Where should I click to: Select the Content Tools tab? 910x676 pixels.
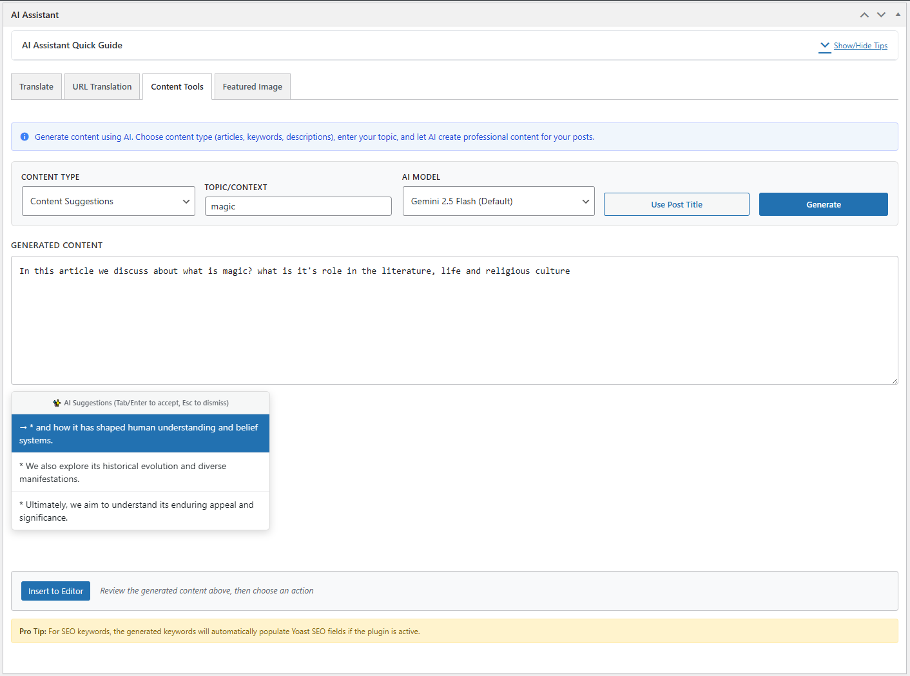coord(177,87)
